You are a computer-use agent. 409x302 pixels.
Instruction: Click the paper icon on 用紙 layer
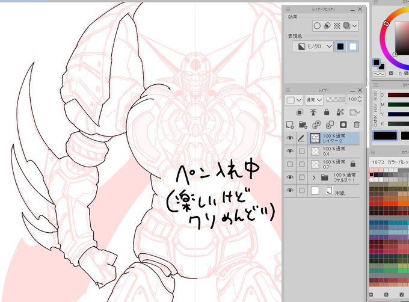[x=329, y=190]
